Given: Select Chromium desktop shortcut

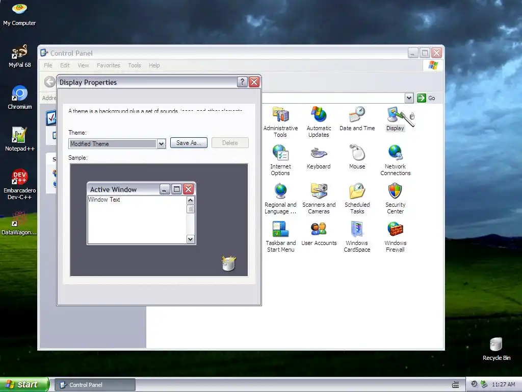Looking at the screenshot, I should (19, 98).
